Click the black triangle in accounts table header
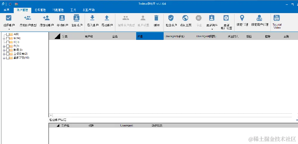Screen dimensions: 298x144 [58, 36]
